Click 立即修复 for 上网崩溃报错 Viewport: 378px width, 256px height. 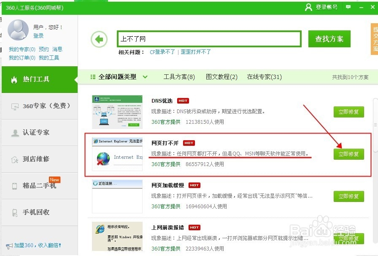click(x=348, y=239)
